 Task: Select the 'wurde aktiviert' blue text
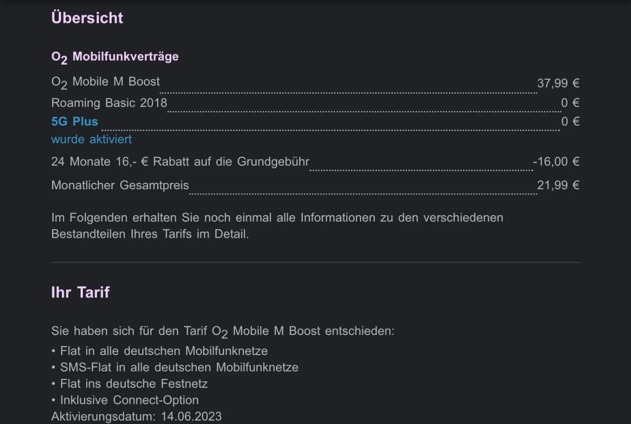[91, 139]
